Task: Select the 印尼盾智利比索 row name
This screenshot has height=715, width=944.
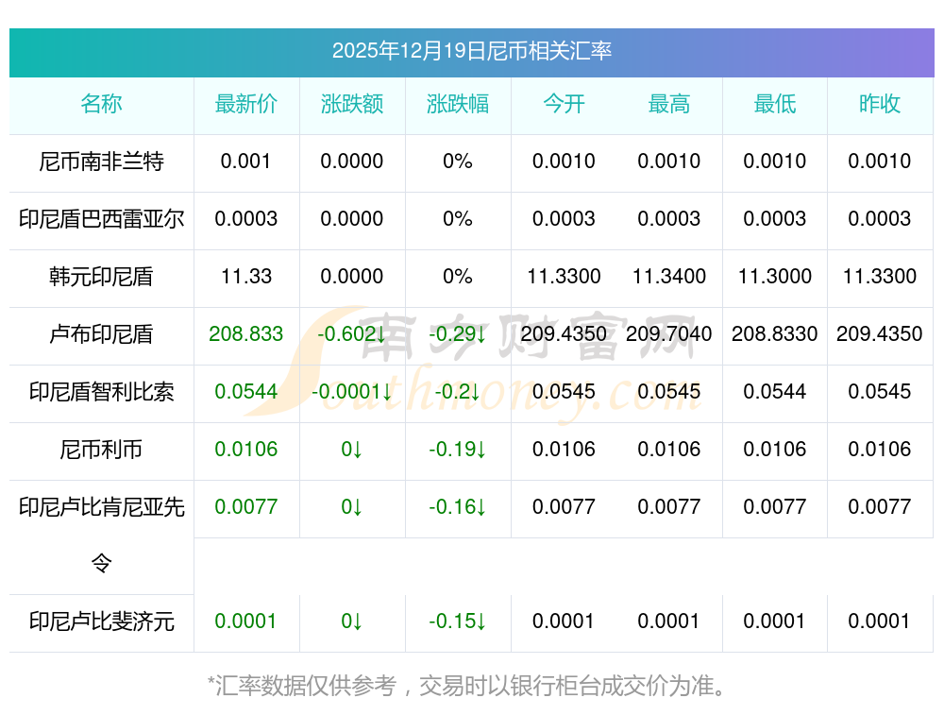Action: point(101,392)
